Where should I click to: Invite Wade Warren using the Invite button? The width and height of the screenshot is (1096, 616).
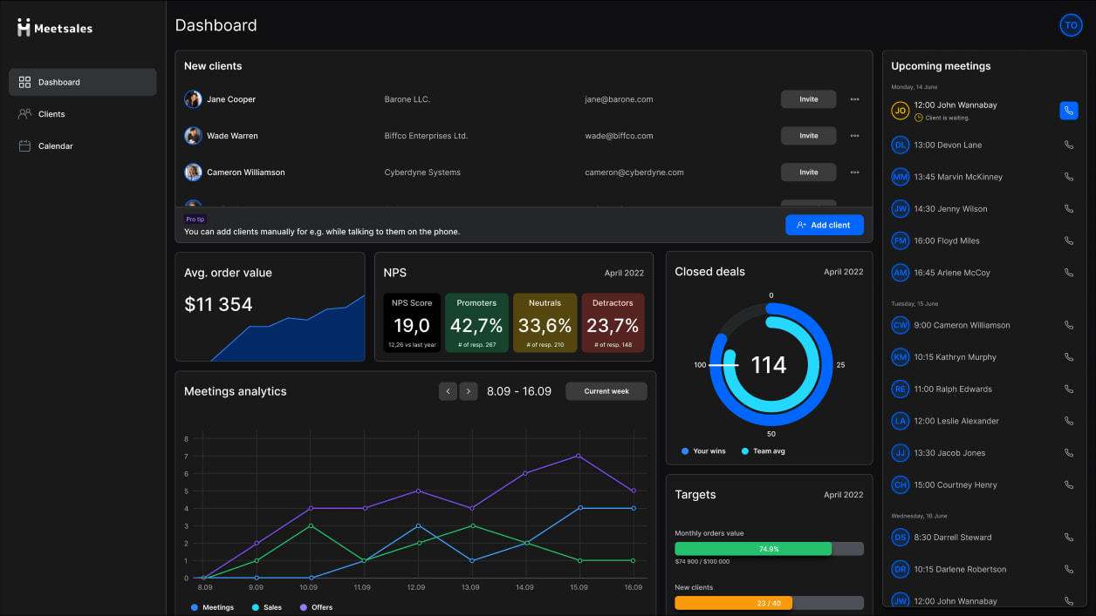[x=808, y=136]
